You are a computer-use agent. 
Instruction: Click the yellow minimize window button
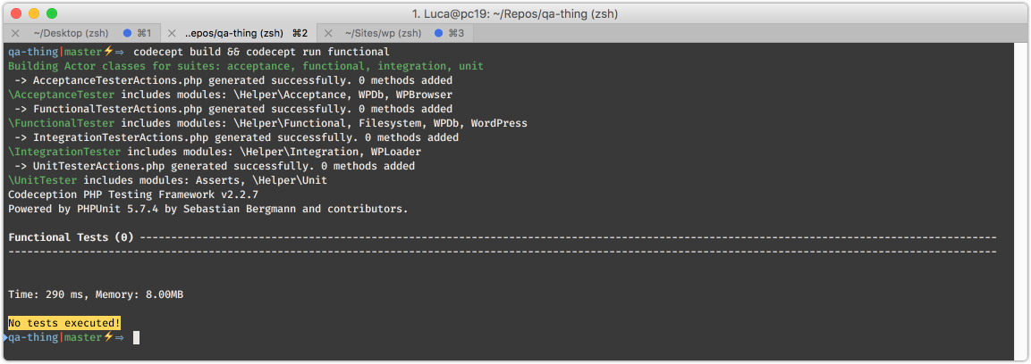pyautogui.click(x=34, y=13)
